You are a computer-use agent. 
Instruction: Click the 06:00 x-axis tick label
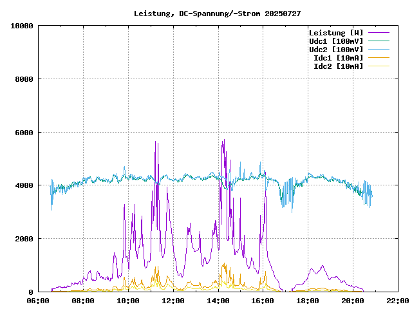(x=38, y=301)
